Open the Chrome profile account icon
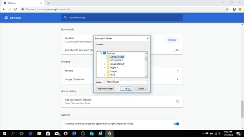The width and height of the screenshot is (244, 137). [234, 9]
